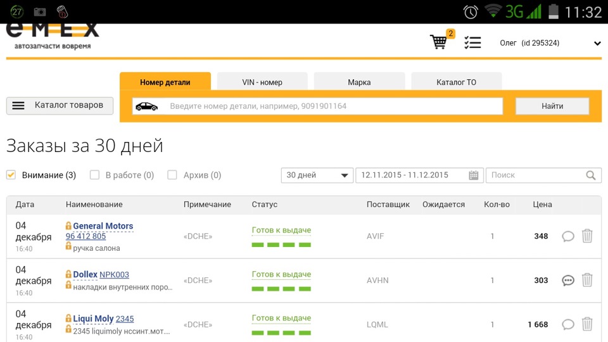Click the lock icon beside General Motors
This screenshot has height=342, width=608.
(68, 225)
